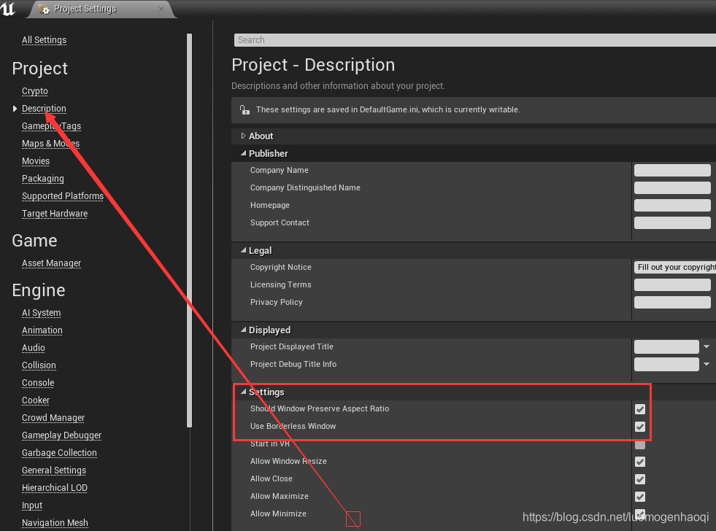Toggle the Allow Maximize checkbox

tap(640, 497)
